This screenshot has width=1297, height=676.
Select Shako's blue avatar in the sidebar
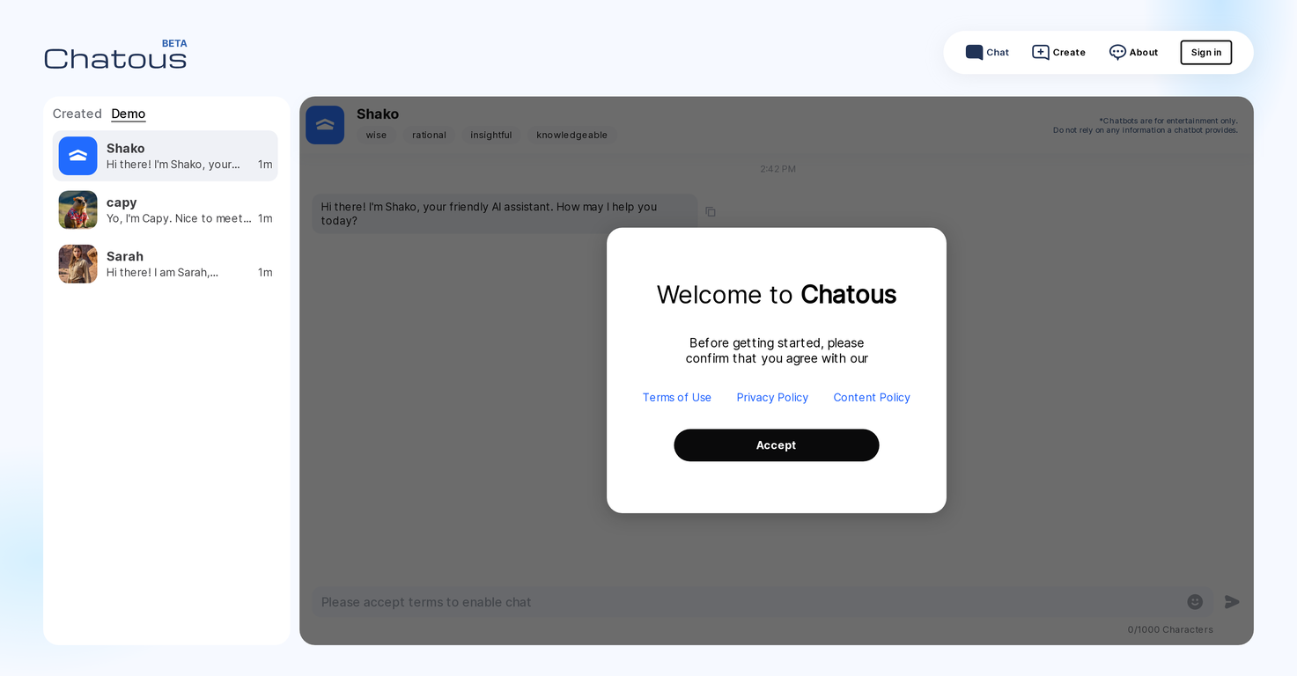77,156
